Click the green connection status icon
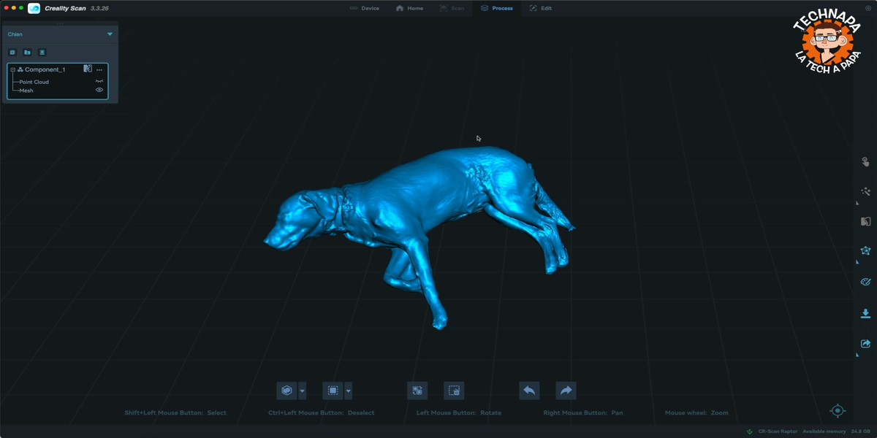 (751, 431)
